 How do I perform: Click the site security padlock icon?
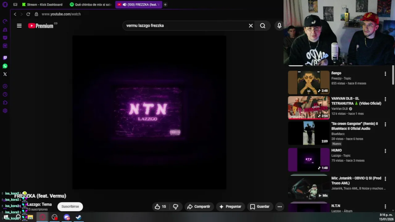pos(36,14)
